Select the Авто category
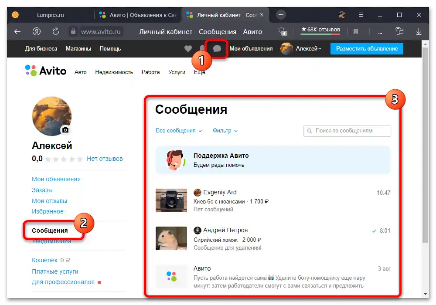The image size is (436, 305). click(x=80, y=72)
